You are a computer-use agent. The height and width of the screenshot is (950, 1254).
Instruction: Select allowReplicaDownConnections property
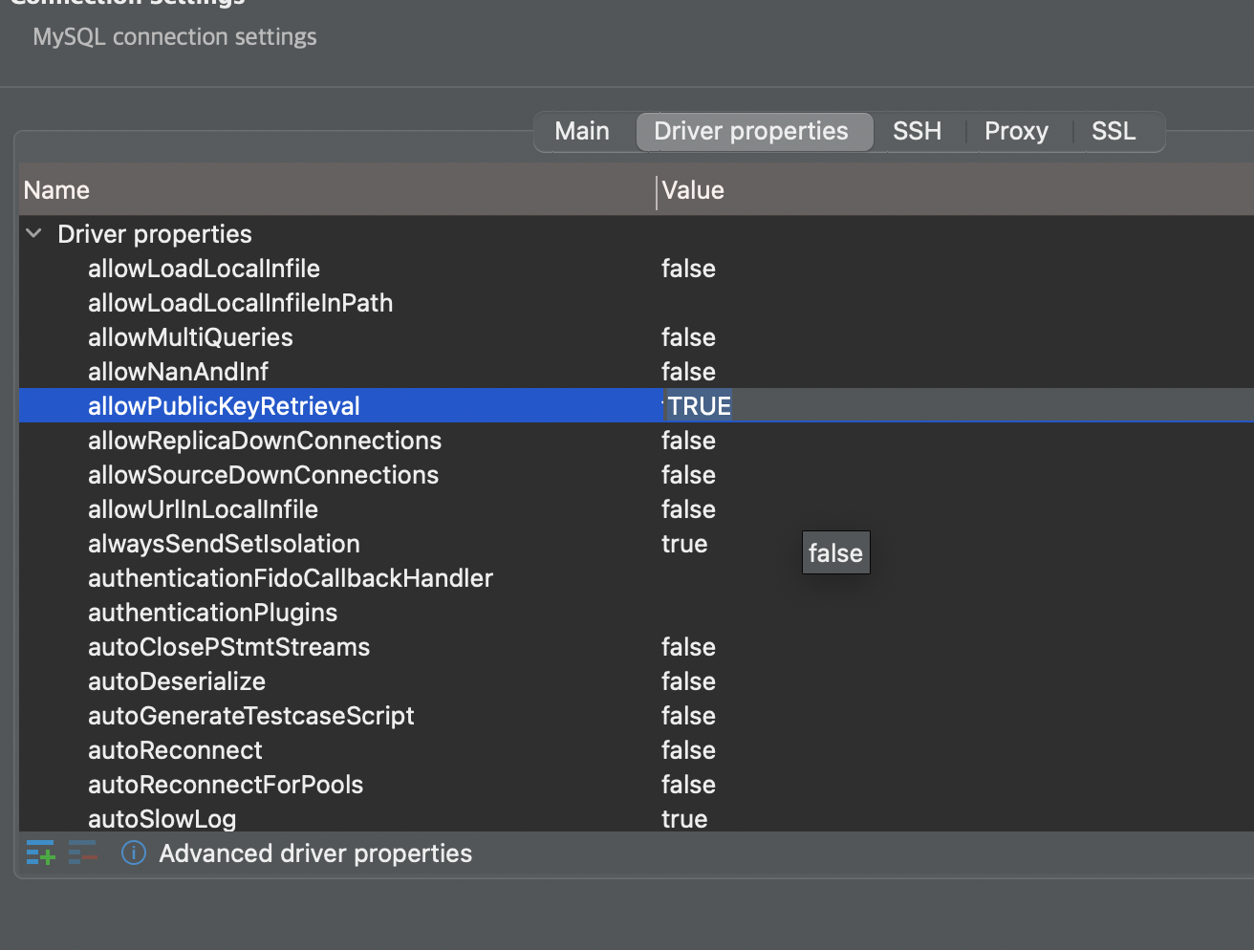[x=265, y=441]
